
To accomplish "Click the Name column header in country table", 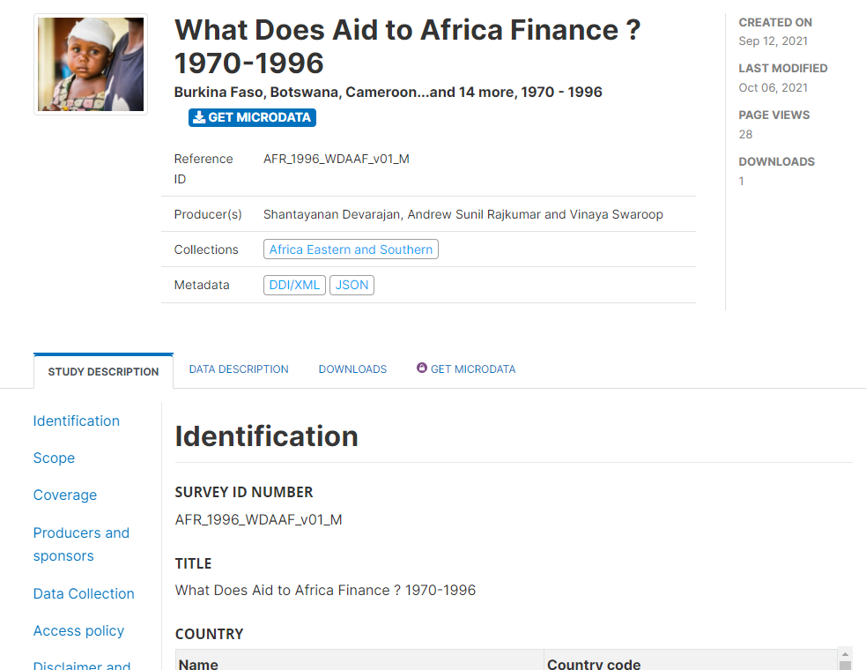I will coord(198,664).
